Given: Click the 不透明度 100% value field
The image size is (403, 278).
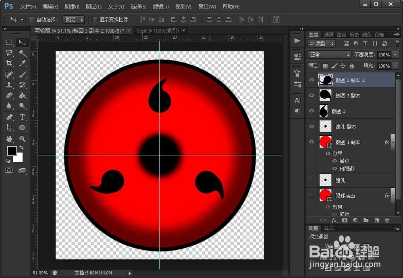Looking at the screenshot, I should pyautogui.click(x=384, y=55).
